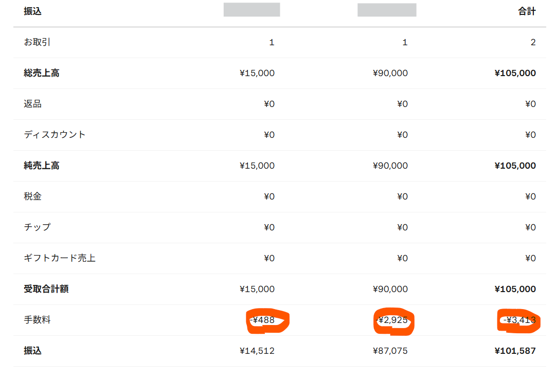Click the ディスカウント row label
Image resolution: width=557 pixels, height=378 pixels.
[55, 135]
